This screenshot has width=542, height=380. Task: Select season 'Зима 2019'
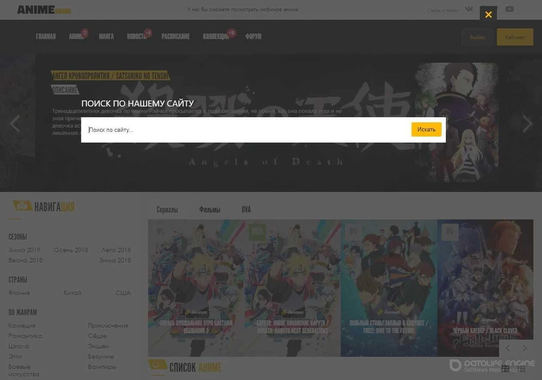pos(24,250)
